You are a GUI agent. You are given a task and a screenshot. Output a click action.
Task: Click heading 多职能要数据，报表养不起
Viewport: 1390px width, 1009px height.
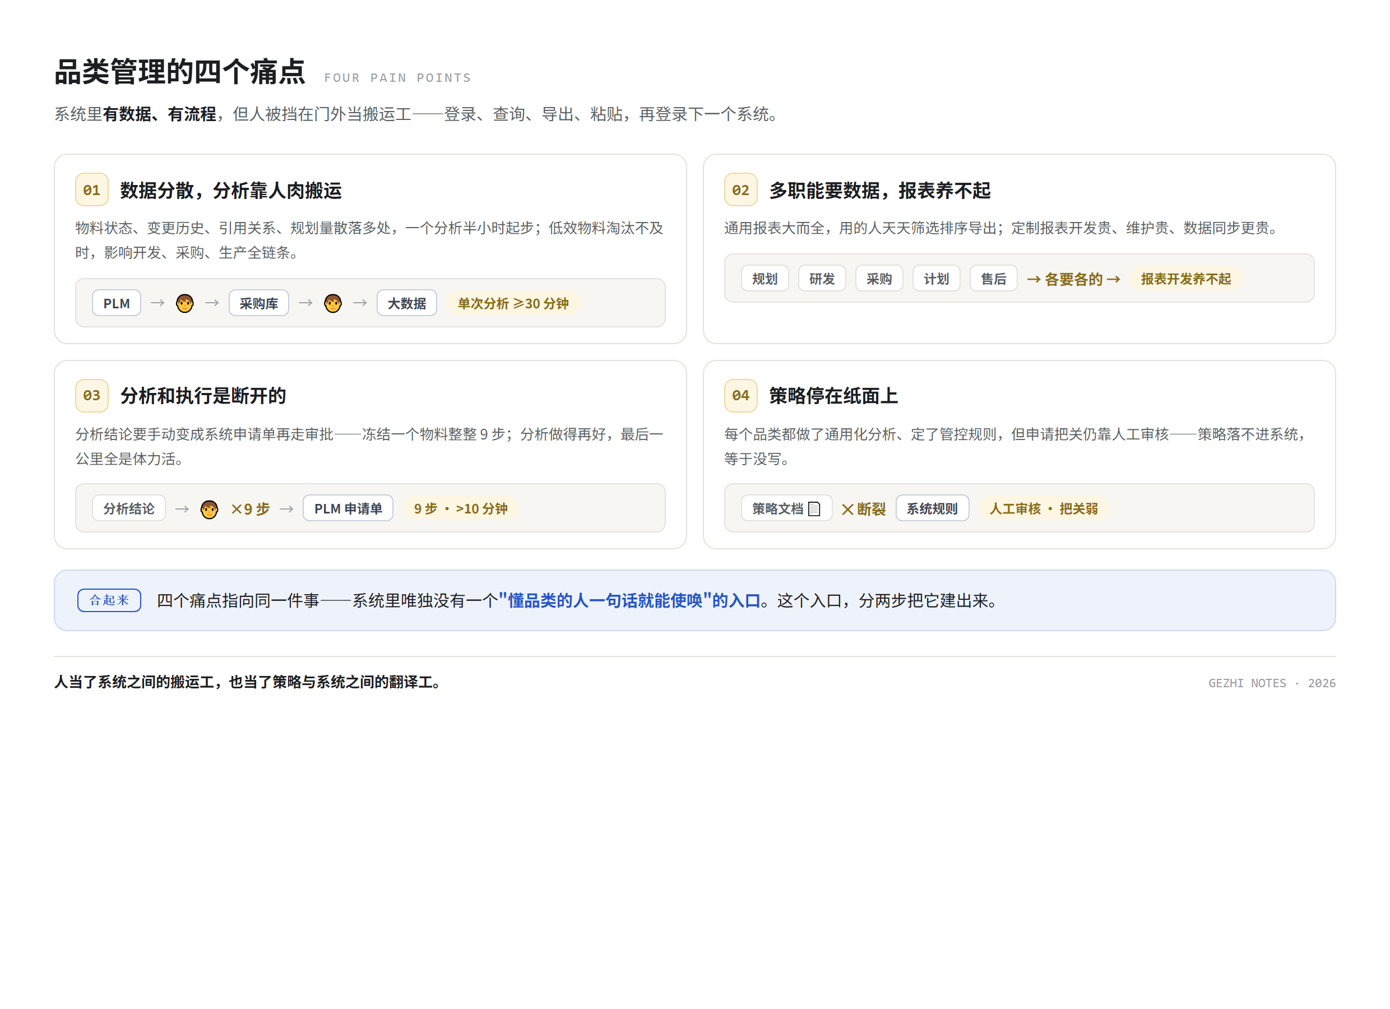[879, 191]
